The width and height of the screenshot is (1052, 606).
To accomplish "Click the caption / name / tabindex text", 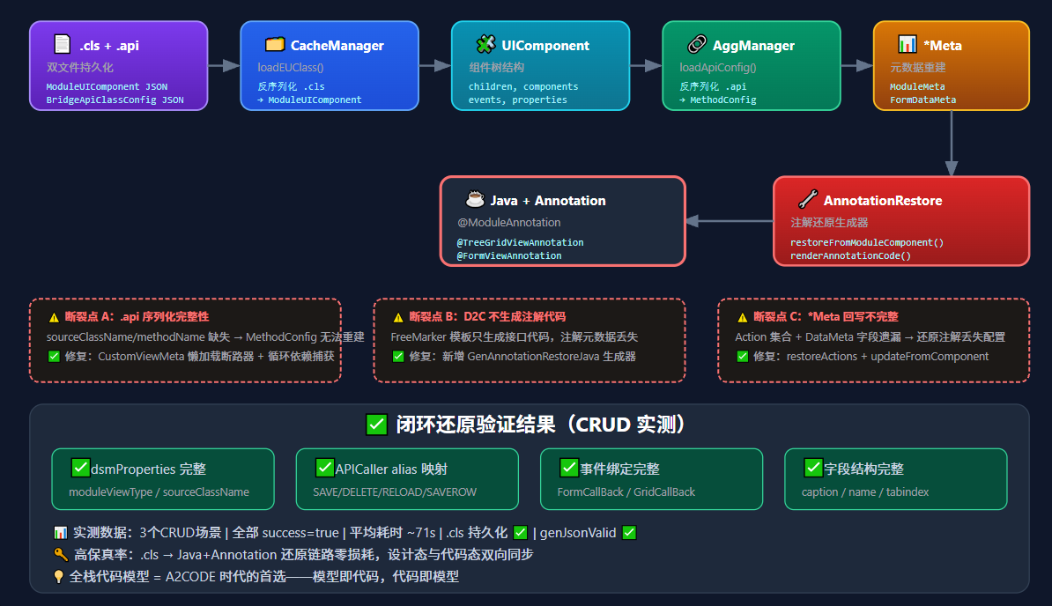I will (865, 492).
